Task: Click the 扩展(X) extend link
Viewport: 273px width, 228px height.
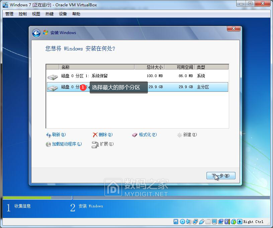Action: coord(103,144)
